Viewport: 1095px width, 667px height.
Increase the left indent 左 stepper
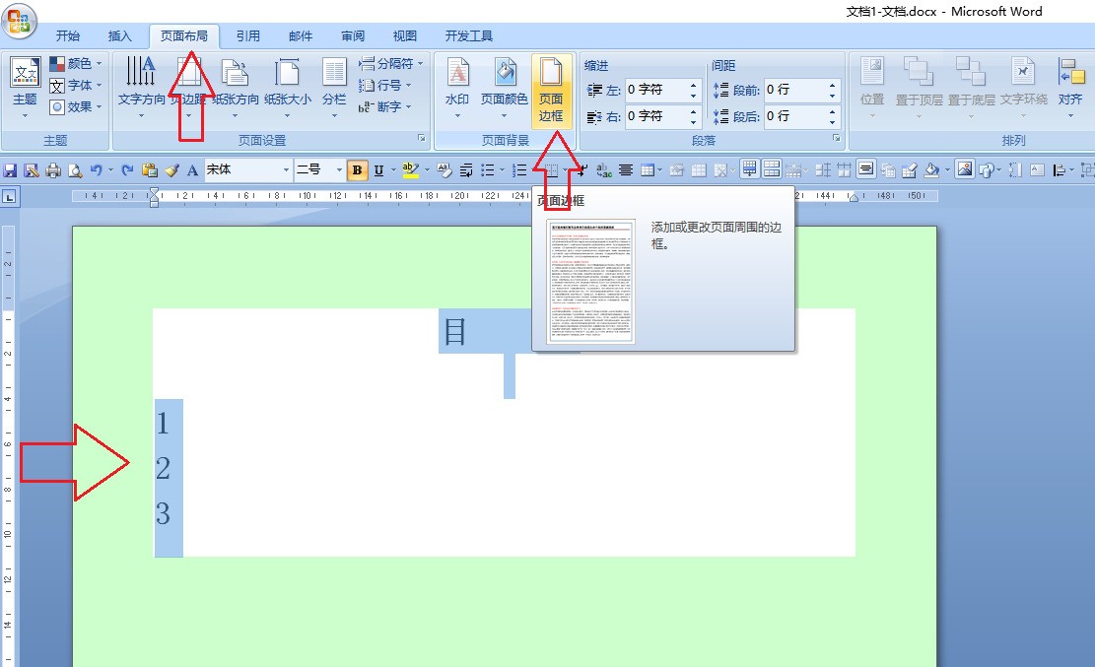pos(694,85)
